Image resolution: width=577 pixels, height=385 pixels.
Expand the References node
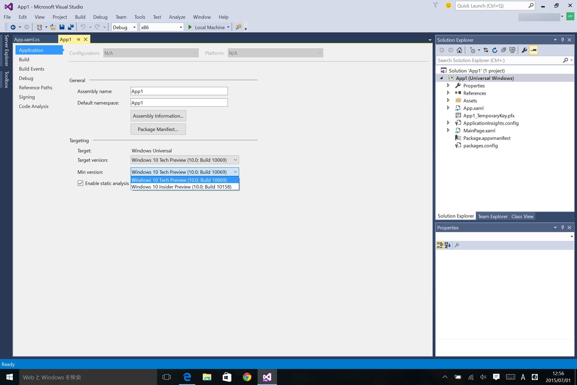tap(448, 93)
